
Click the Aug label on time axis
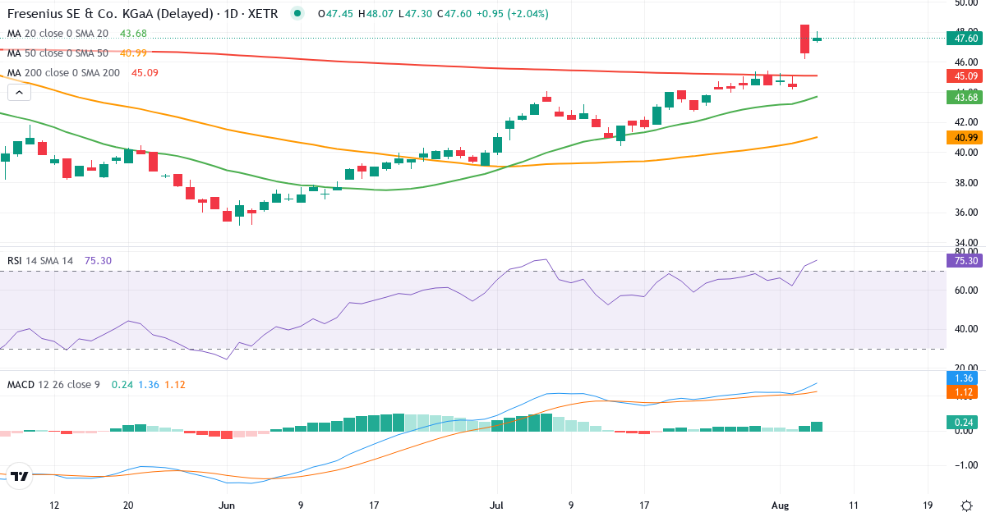[x=780, y=506]
